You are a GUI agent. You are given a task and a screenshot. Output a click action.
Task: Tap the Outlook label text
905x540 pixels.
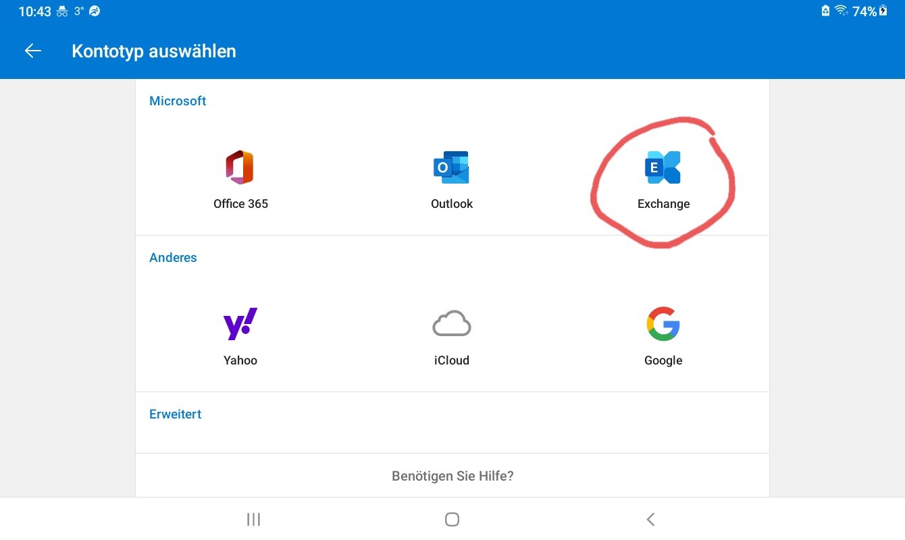click(452, 203)
